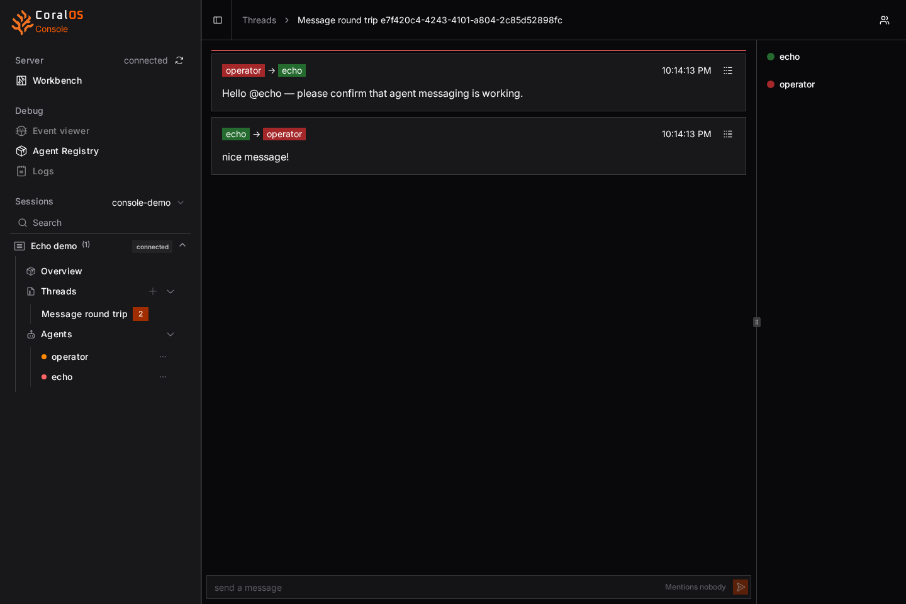
Task: Click the session Search field
Action: tap(101, 223)
